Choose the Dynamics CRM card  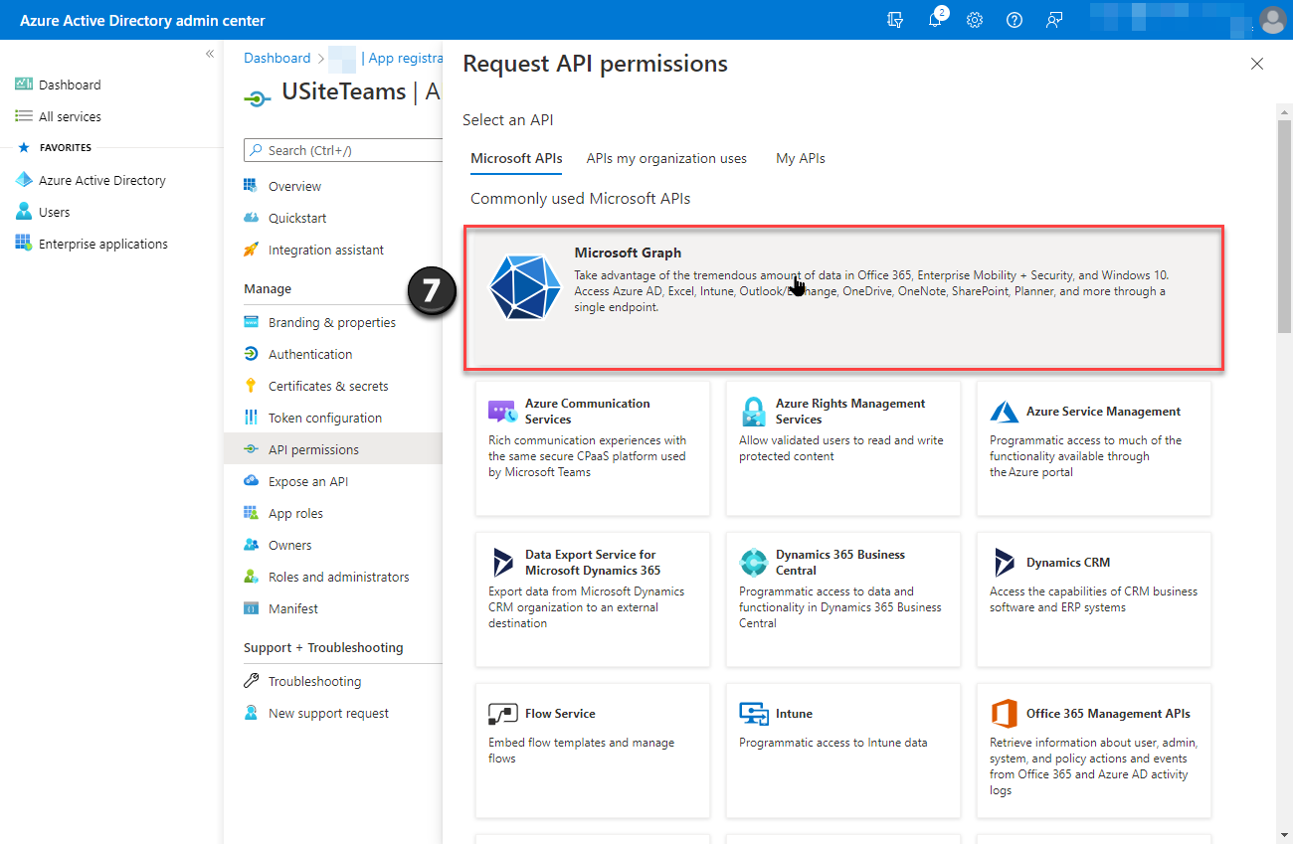click(x=1094, y=599)
